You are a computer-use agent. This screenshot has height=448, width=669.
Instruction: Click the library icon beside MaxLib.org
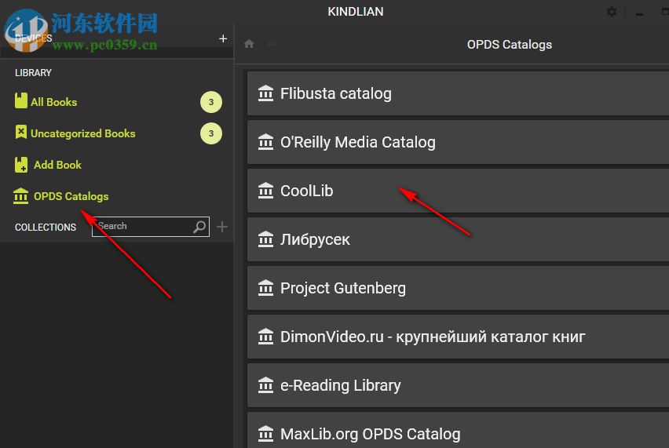pos(265,433)
